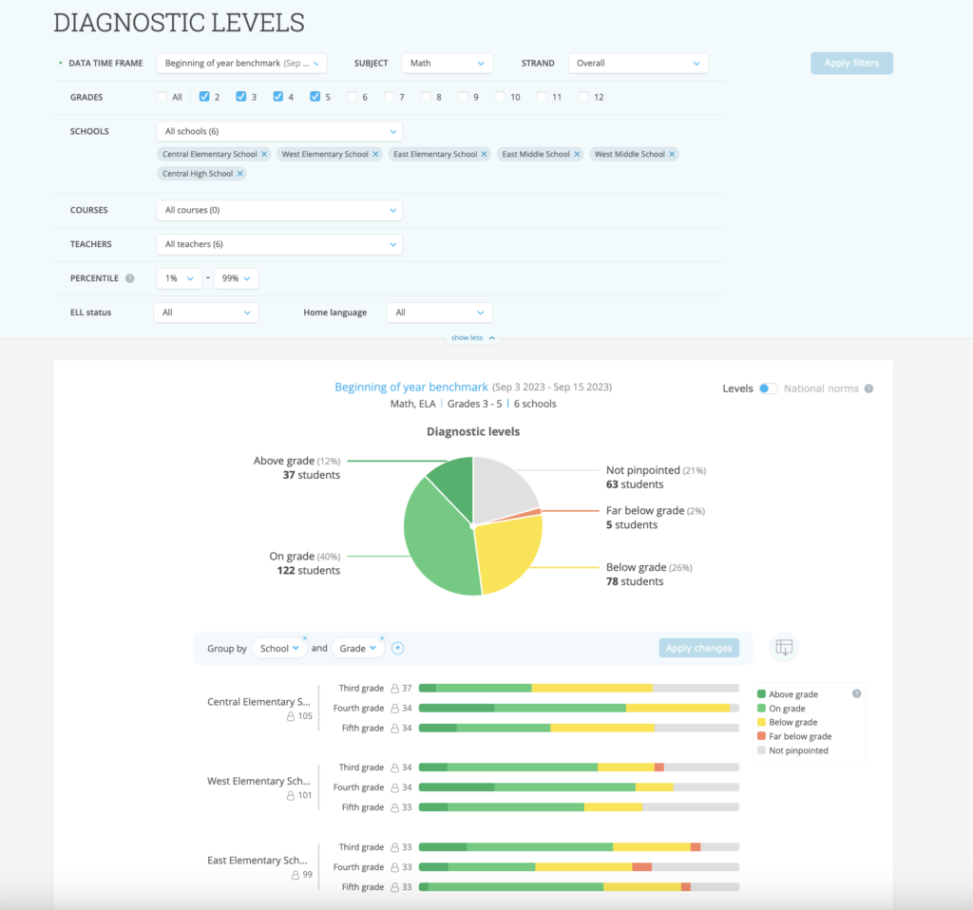Open the Strand dropdown
973x910 pixels.
click(638, 63)
